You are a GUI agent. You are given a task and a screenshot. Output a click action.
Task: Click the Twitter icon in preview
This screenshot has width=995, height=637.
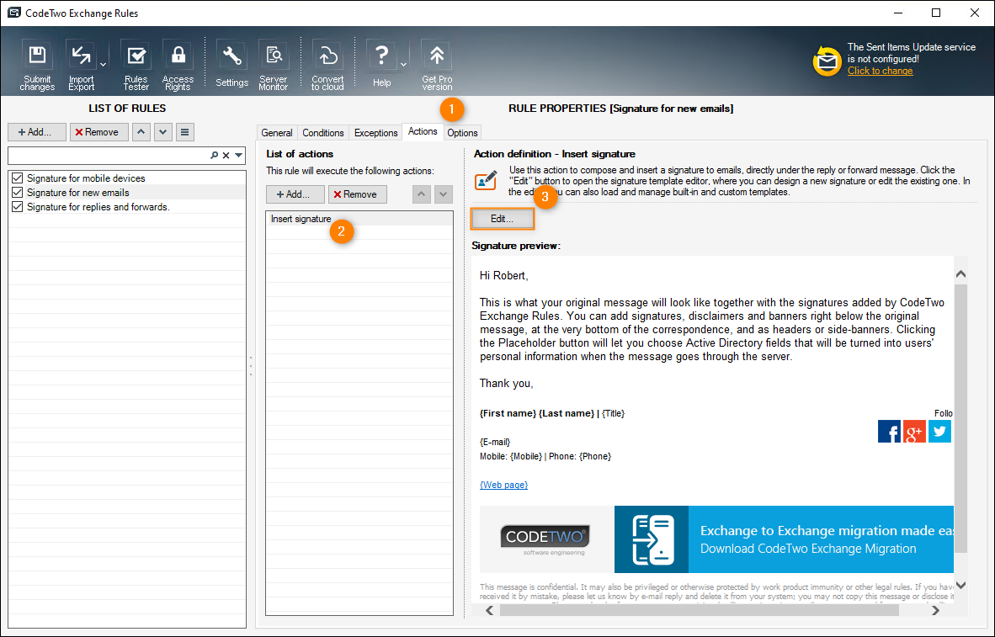(x=939, y=432)
